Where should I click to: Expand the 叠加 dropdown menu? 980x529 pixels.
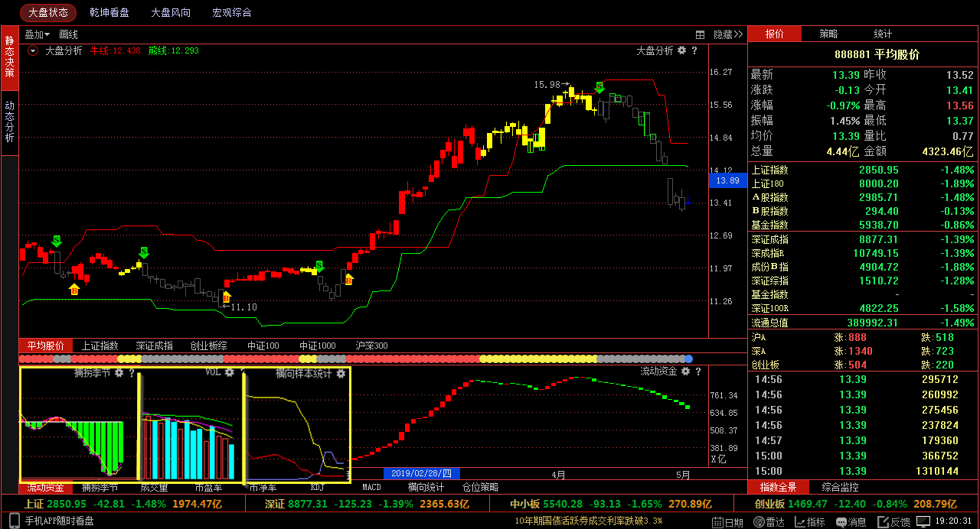click(37, 34)
